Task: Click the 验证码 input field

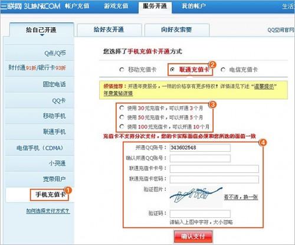Action: 200,214
